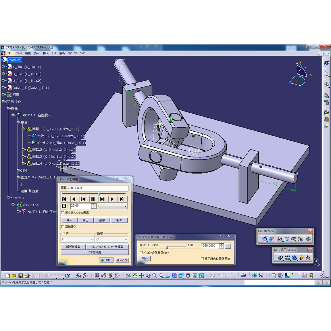Check the 終了時の位置を保持 checkbox

(x=202, y=259)
